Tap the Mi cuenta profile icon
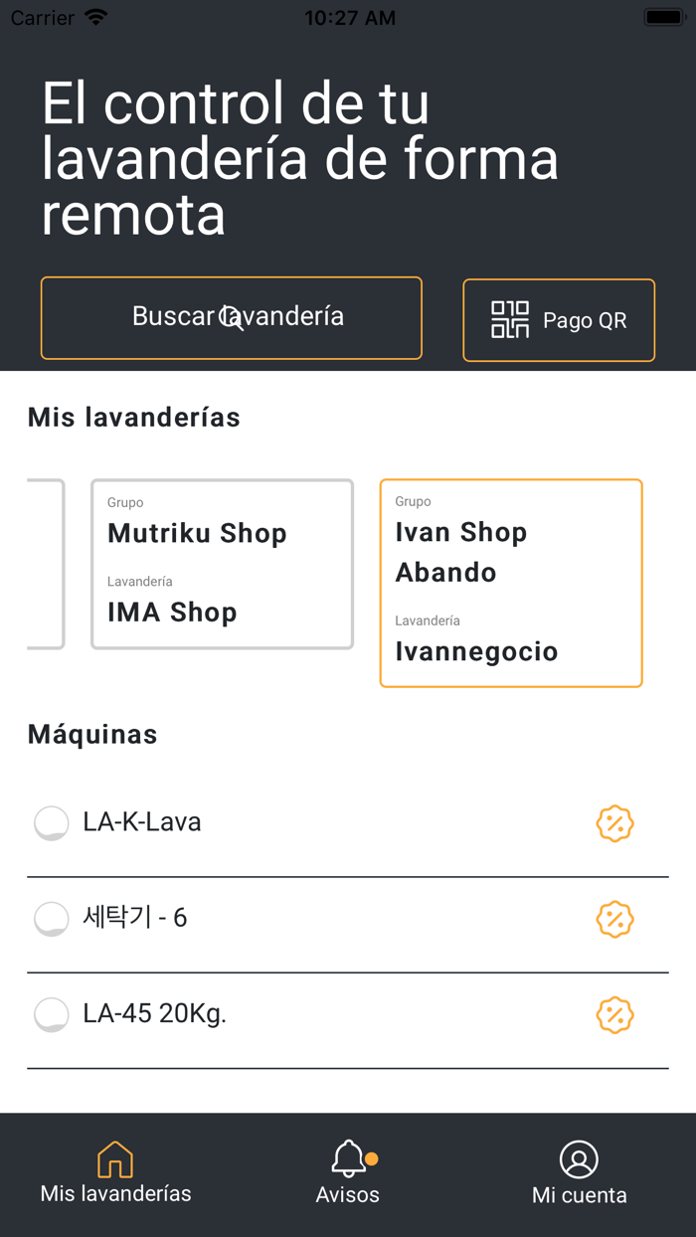 coord(579,1159)
